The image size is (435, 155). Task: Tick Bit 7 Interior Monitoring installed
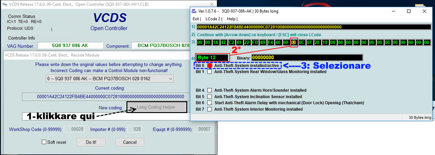210,109
